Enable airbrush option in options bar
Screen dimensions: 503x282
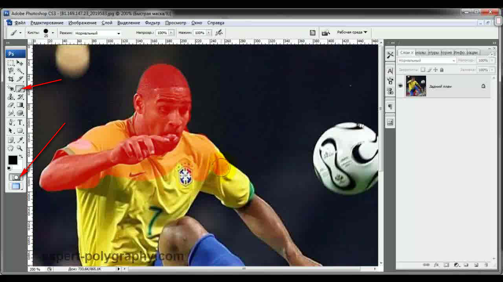(x=219, y=33)
